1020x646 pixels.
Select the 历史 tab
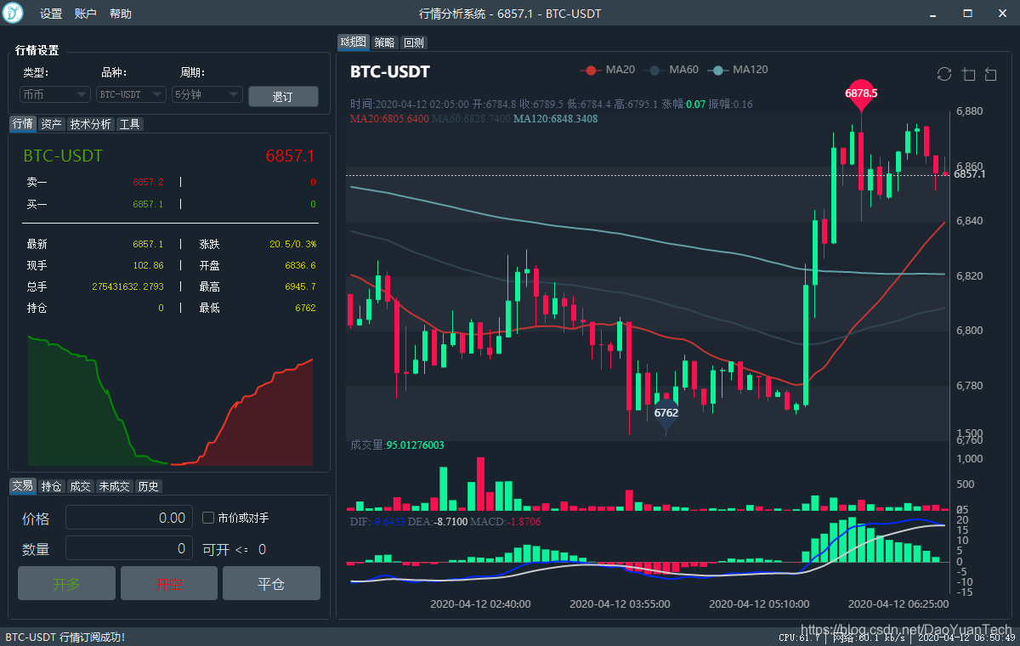pyautogui.click(x=148, y=486)
